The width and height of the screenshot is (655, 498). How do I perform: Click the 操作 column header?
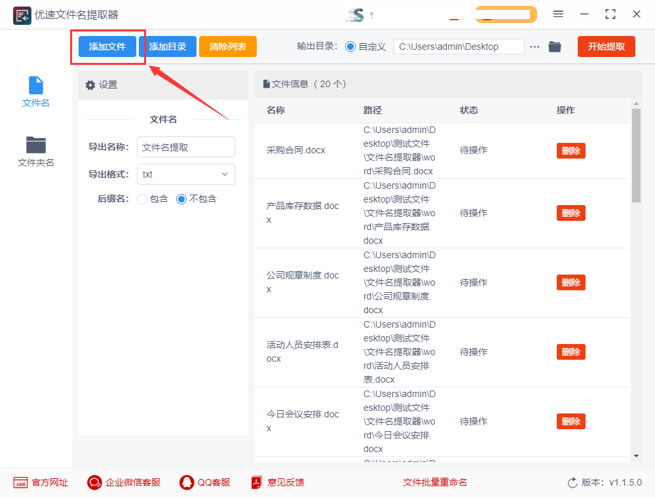coord(566,110)
